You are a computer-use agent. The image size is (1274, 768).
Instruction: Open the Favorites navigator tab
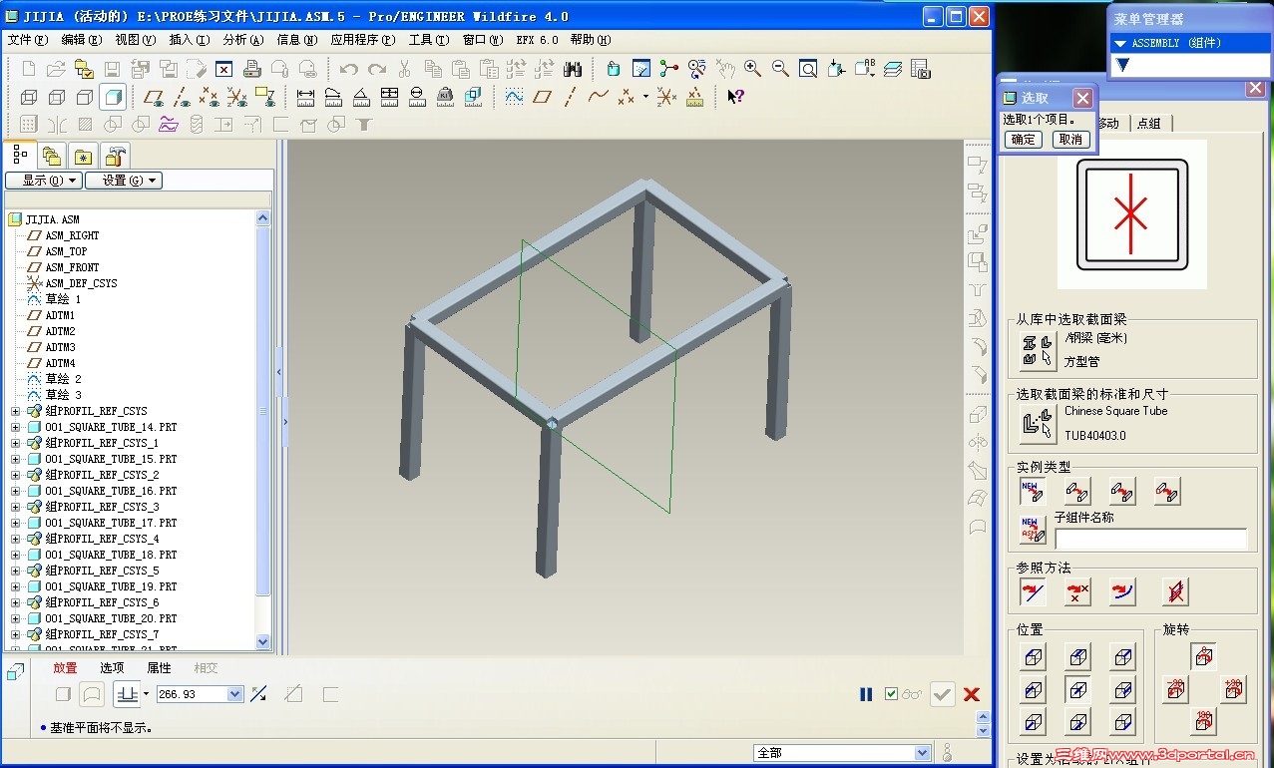click(84, 156)
